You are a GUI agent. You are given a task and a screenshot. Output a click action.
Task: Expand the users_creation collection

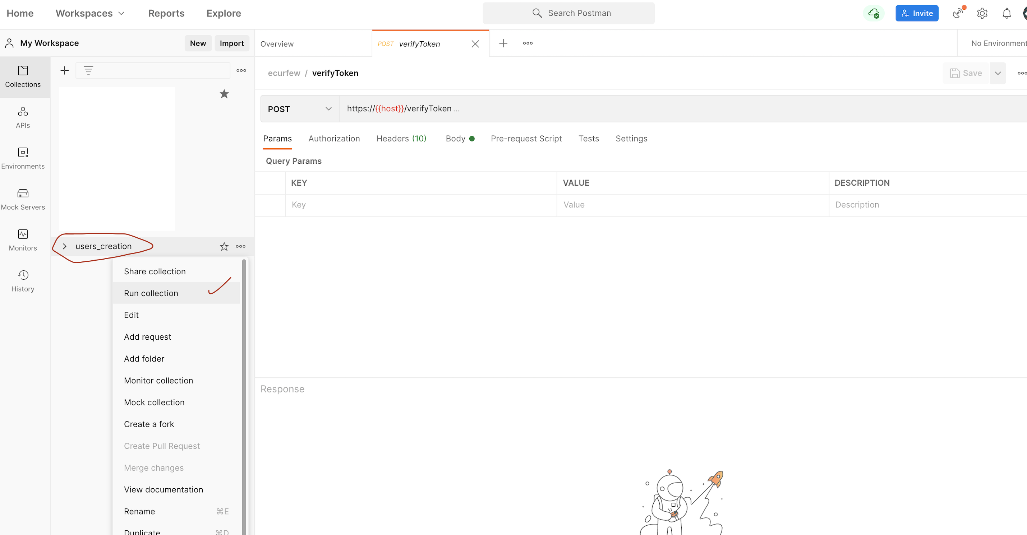pyautogui.click(x=65, y=246)
